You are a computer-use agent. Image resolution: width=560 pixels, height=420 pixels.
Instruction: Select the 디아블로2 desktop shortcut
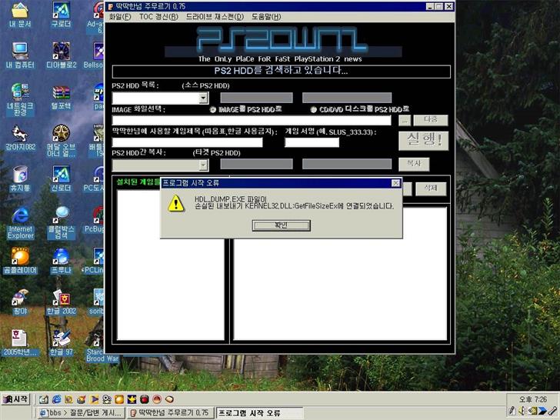click(x=61, y=55)
